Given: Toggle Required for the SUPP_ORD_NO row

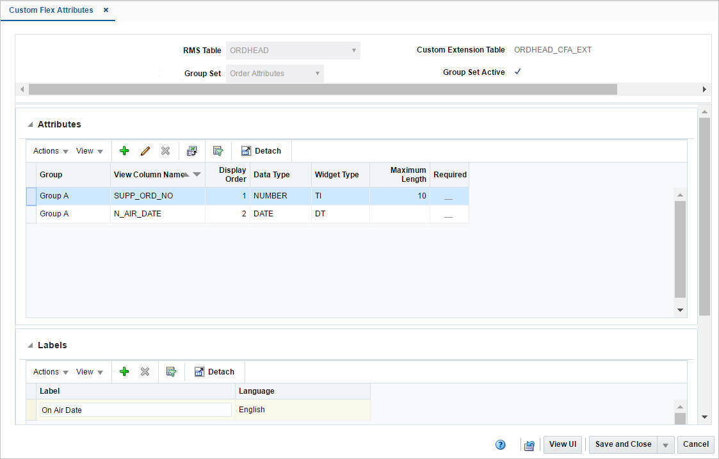Looking at the screenshot, I should [x=448, y=195].
